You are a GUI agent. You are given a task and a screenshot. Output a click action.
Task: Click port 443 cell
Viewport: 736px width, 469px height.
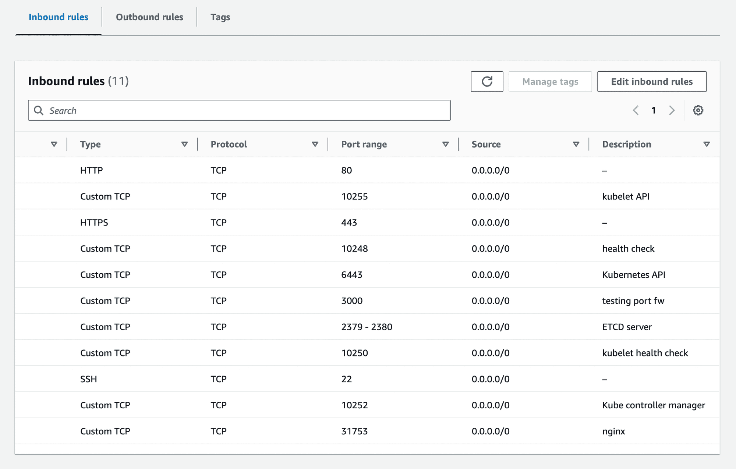[x=349, y=223]
